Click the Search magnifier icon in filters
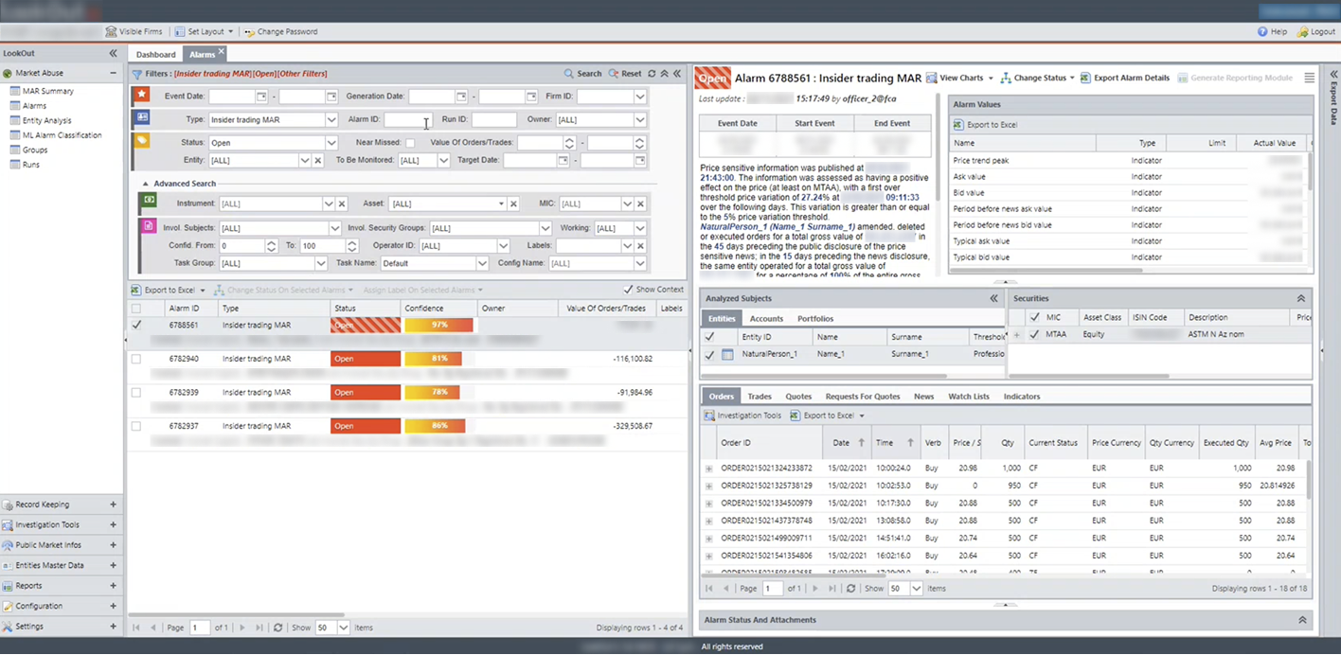1341x655 pixels. pos(569,74)
